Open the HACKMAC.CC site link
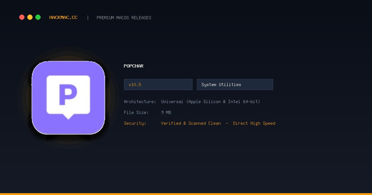Viewport: 372px width, 195px height. pos(63,18)
